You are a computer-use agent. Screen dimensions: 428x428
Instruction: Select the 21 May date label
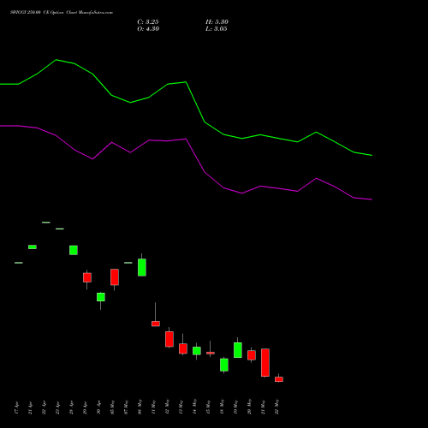coord(263,407)
